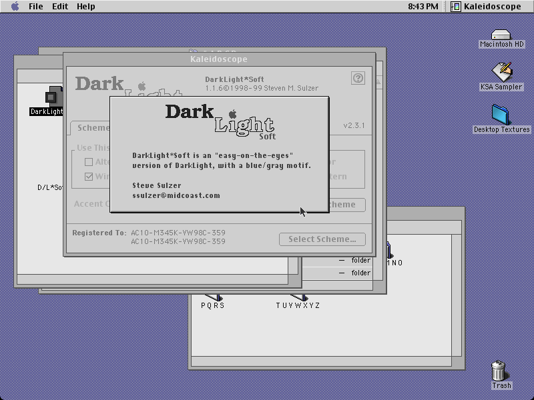Click the partially hidden 'cheme' button behind the splash
The image size is (534, 400).
[347, 205]
